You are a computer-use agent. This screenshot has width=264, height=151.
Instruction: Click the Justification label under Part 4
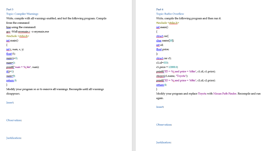(x=163, y=142)
